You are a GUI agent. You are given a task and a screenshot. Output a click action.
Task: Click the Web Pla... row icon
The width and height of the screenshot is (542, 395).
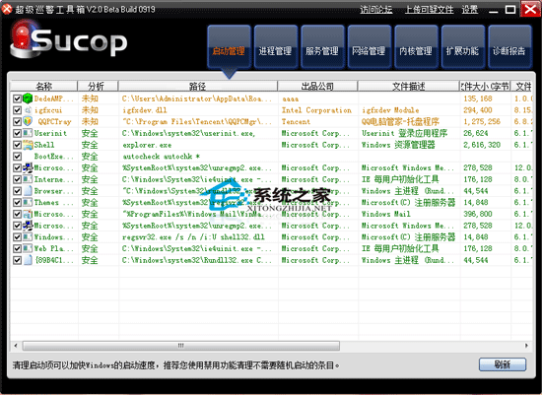28,248
